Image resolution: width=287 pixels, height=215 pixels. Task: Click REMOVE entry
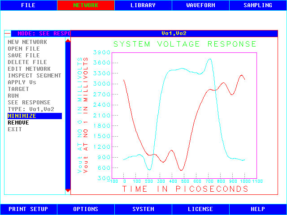click(x=18, y=123)
